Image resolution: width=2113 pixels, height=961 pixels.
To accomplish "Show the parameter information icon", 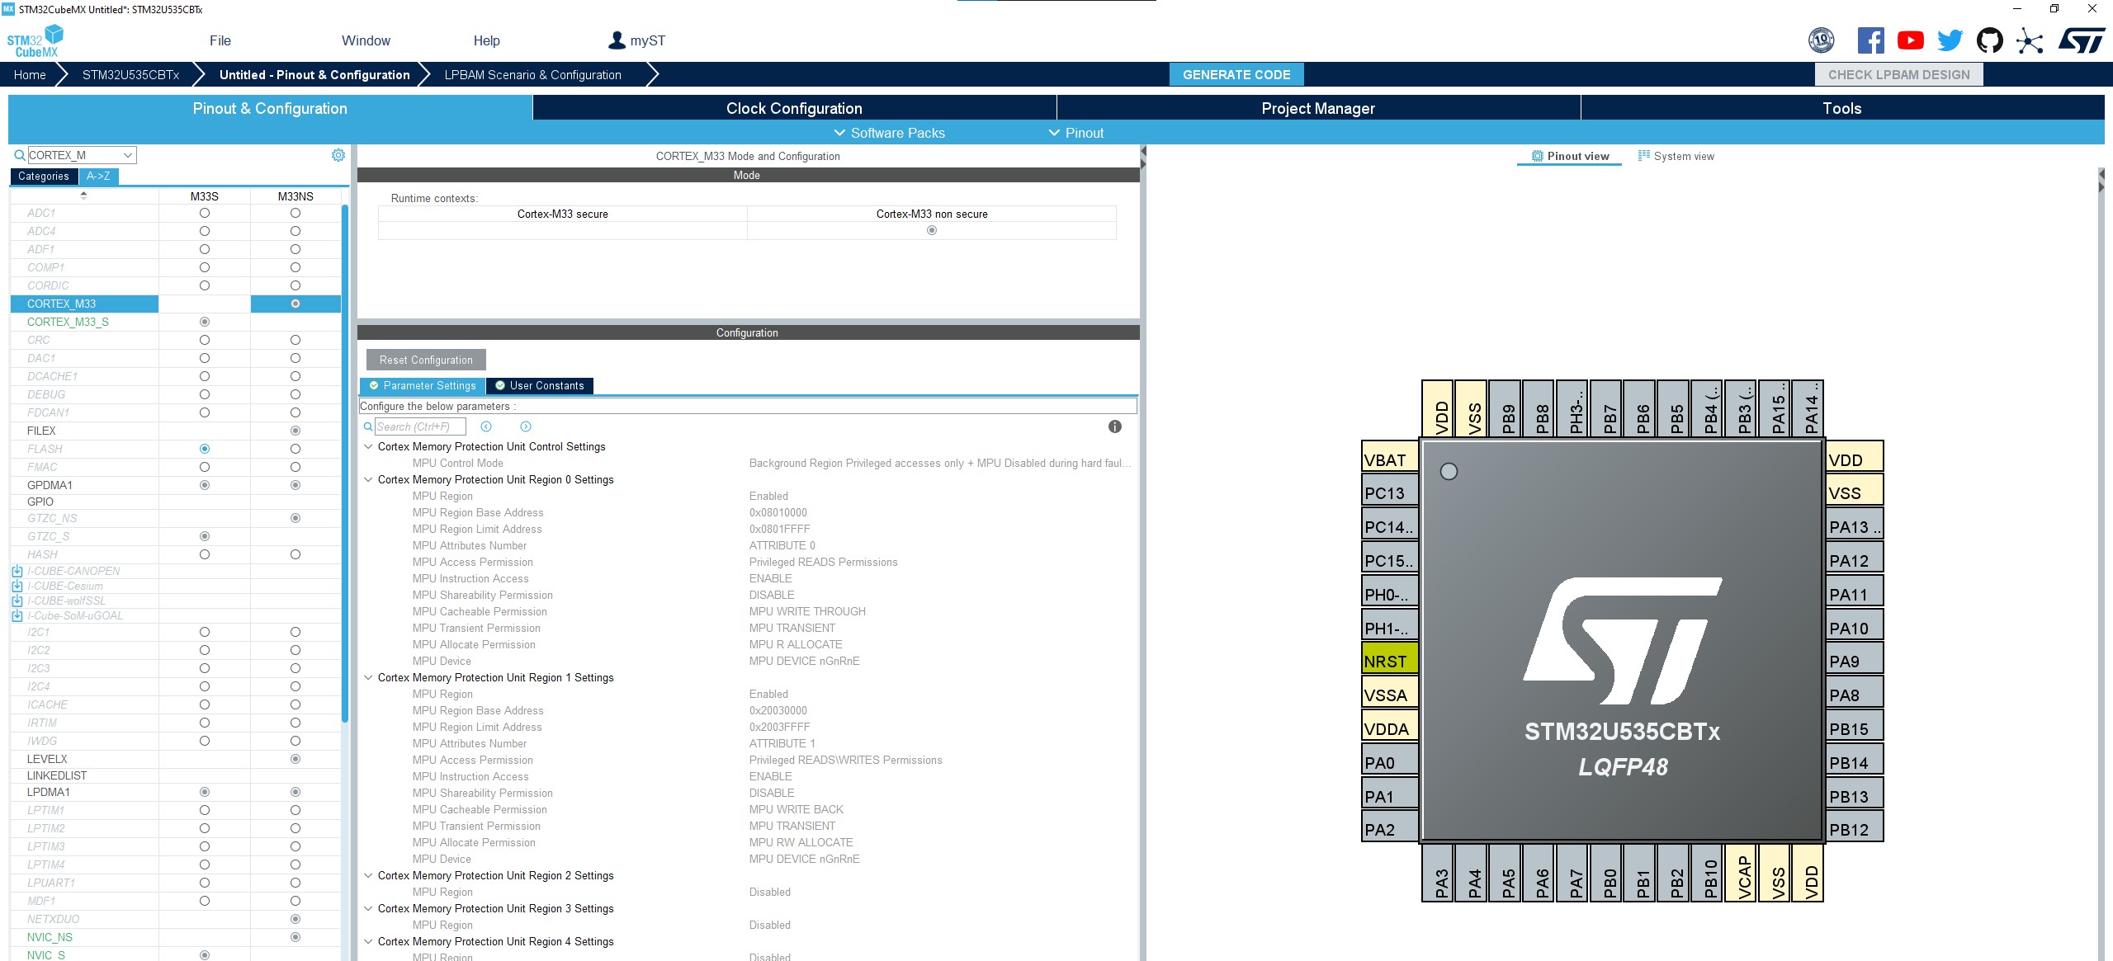I will tap(1115, 426).
